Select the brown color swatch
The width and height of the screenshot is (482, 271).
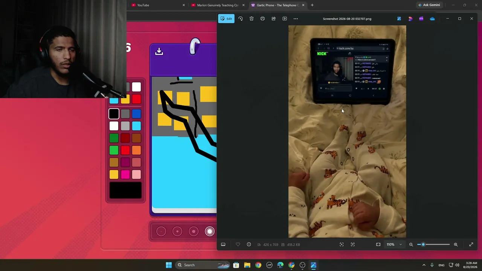click(137, 138)
